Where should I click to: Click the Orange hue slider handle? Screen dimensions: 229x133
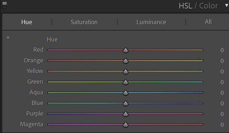(125, 61)
